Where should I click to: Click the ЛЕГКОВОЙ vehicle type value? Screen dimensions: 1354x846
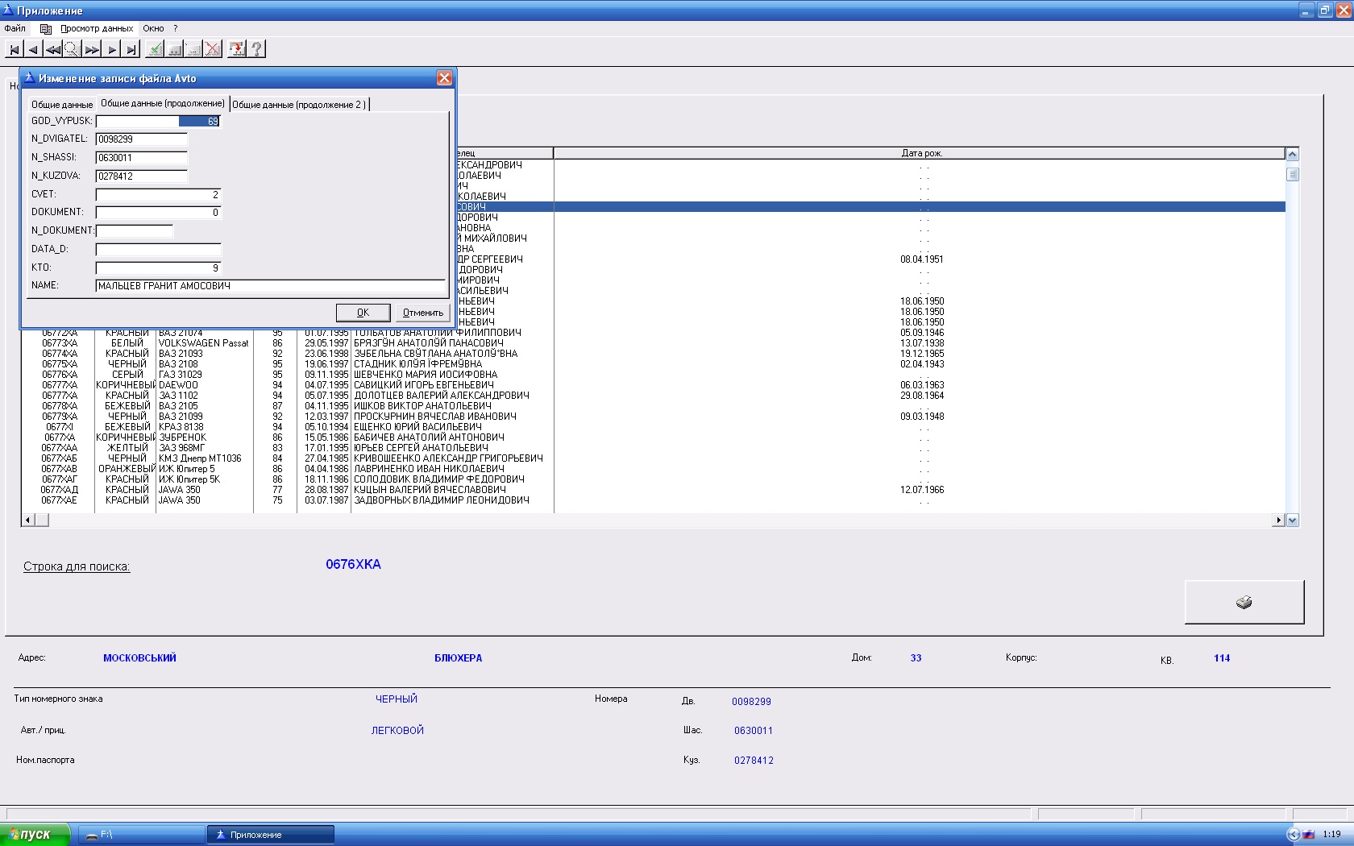tap(397, 731)
